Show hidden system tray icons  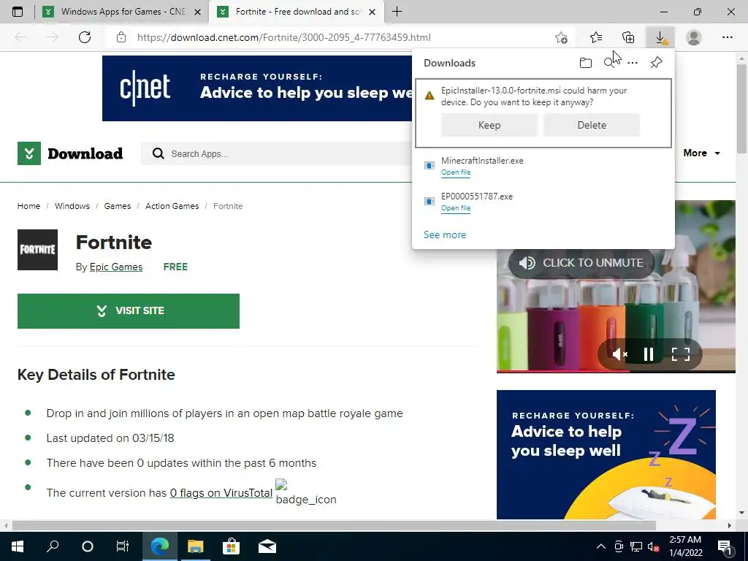pos(601,546)
